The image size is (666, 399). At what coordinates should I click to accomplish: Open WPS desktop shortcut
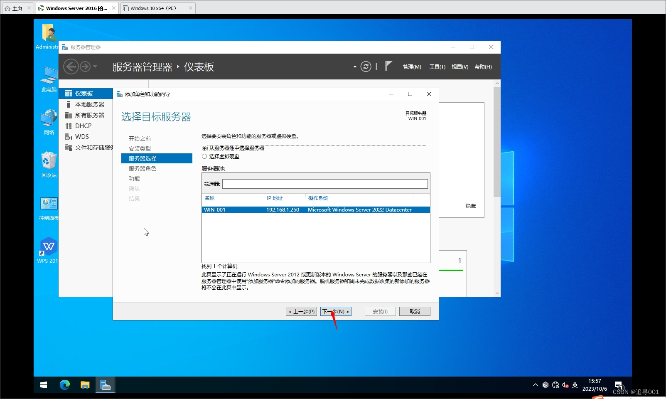(x=49, y=250)
